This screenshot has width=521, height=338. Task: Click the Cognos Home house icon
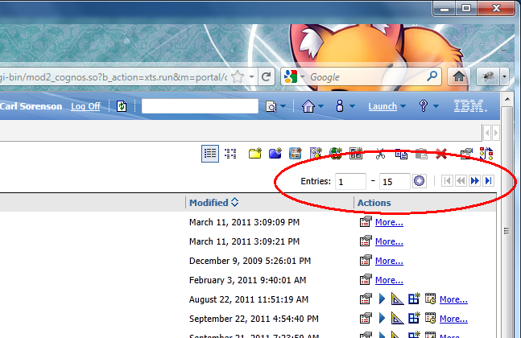click(308, 106)
